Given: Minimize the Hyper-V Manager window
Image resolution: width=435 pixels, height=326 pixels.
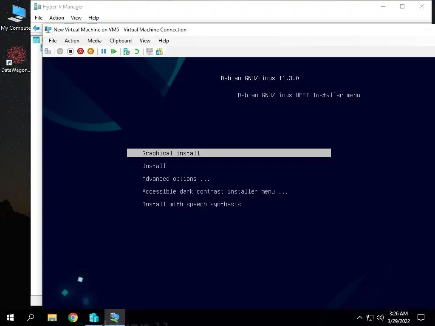Looking at the screenshot, I should (383, 6).
